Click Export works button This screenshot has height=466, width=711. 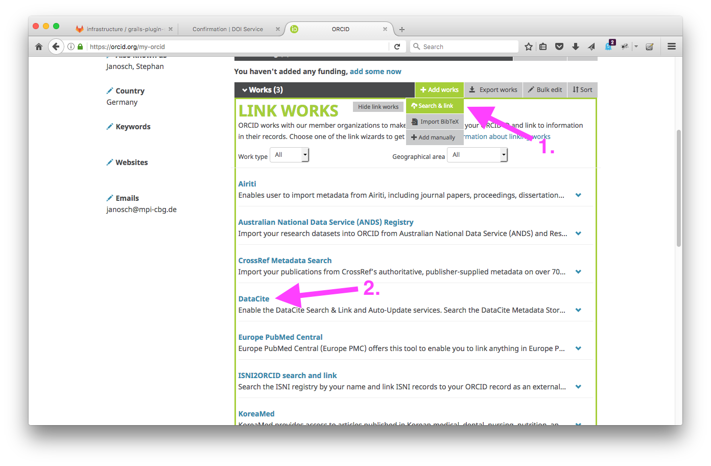(493, 89)
